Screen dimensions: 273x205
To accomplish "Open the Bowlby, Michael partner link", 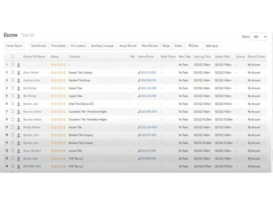I will [x=32, y=127].
